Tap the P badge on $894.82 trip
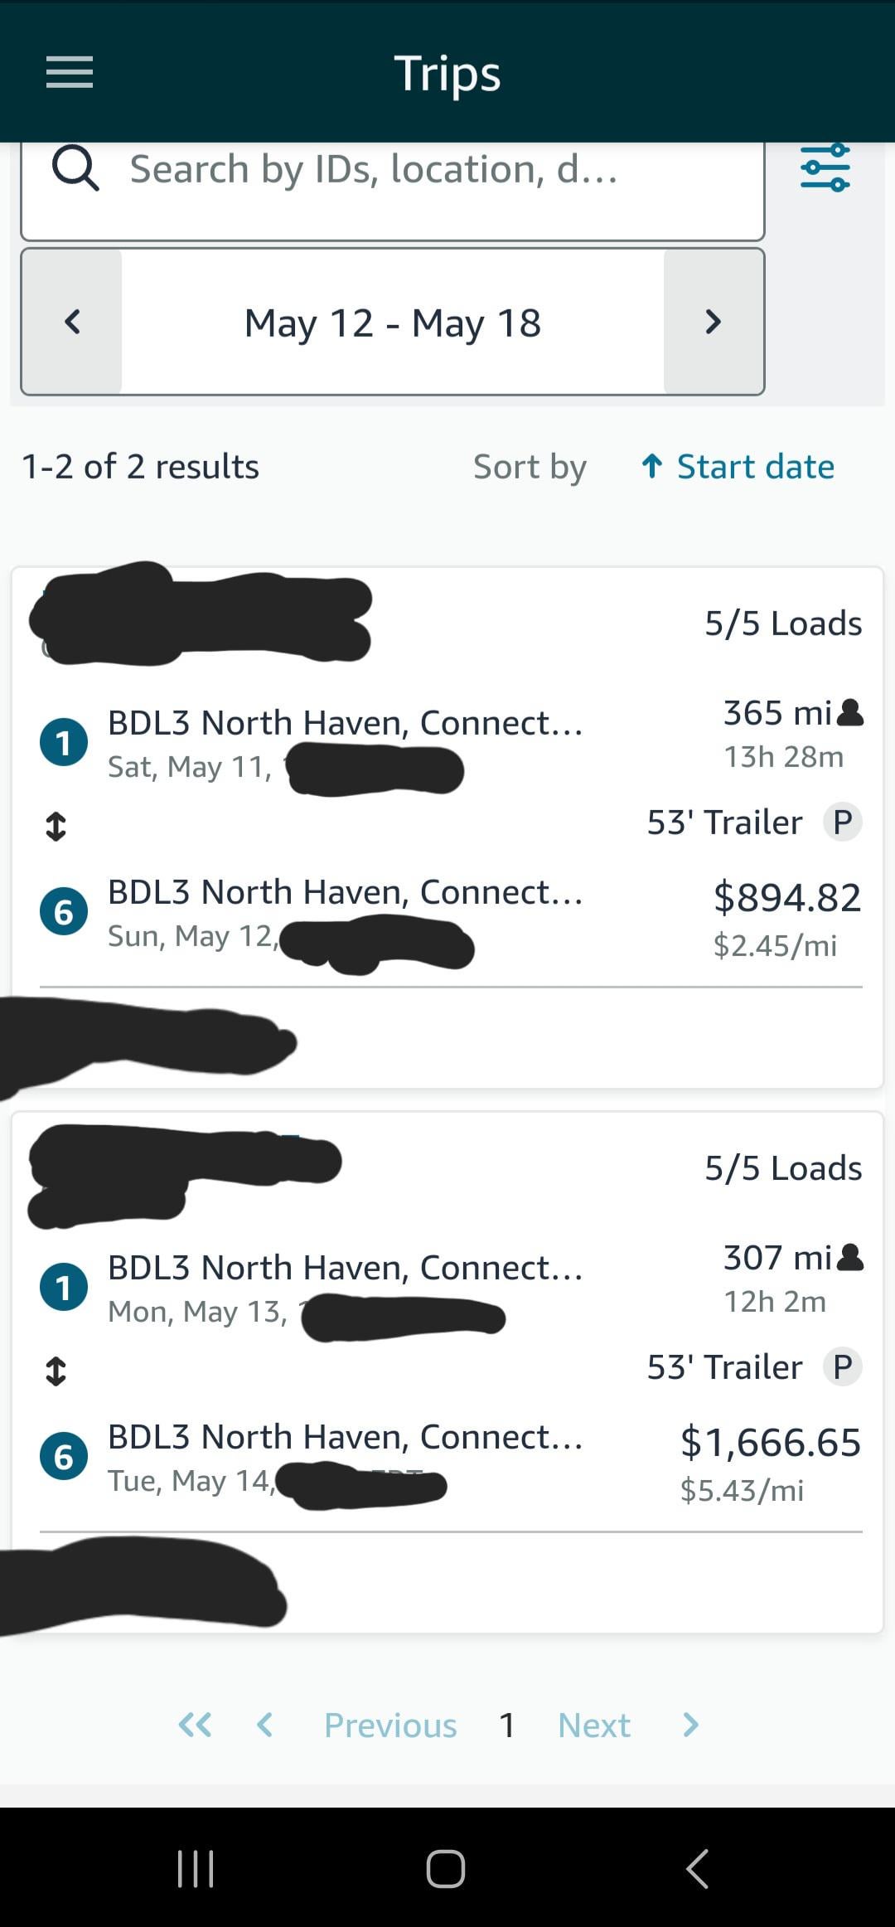This screenshot has height=1927, width=895. [x=843, y=823]
